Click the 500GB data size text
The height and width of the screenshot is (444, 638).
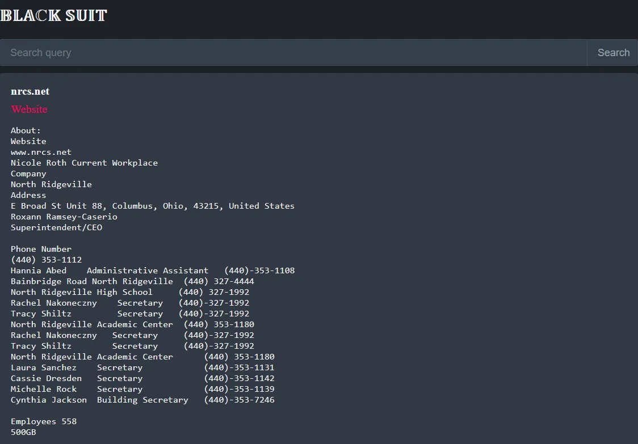click(24, 432)
